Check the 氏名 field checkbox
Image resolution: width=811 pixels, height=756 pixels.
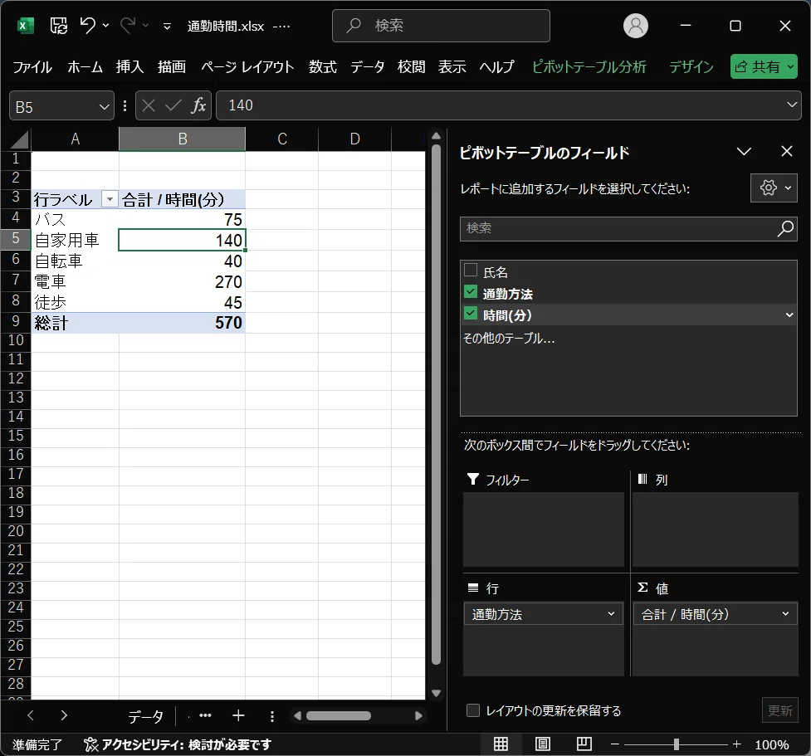(x=471, y=270)
